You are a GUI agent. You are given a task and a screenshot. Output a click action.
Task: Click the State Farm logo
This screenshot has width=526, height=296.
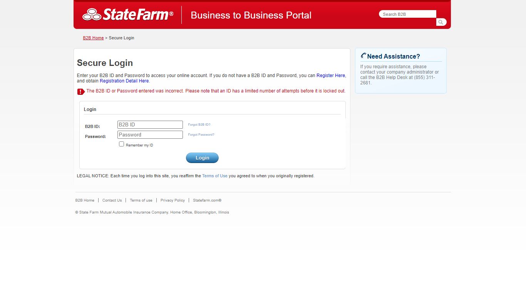(x=128, y=15)
